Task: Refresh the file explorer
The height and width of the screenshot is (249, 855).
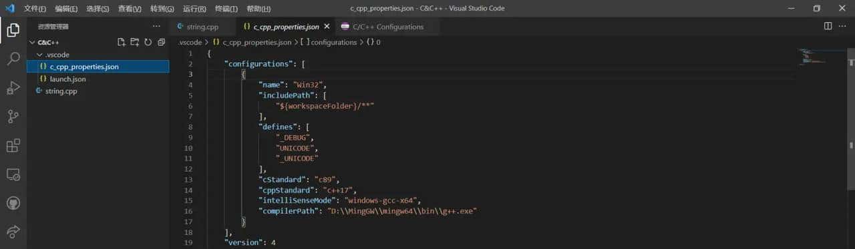Action: pyautogui.click(x=148, y=42)
